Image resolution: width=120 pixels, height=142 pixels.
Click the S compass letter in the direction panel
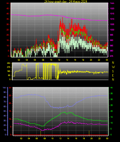[113, 71]
